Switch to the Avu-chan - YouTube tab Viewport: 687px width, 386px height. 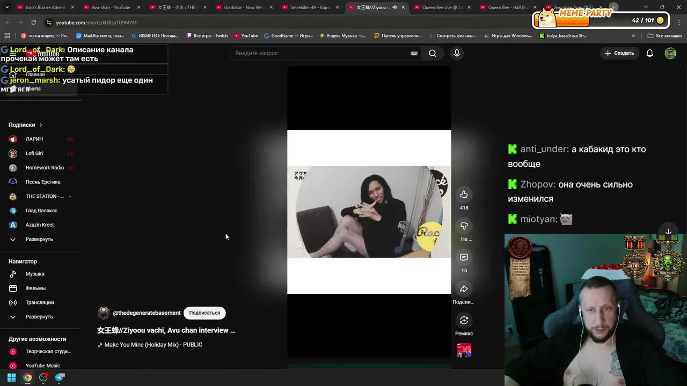click(x=111, y=8)
